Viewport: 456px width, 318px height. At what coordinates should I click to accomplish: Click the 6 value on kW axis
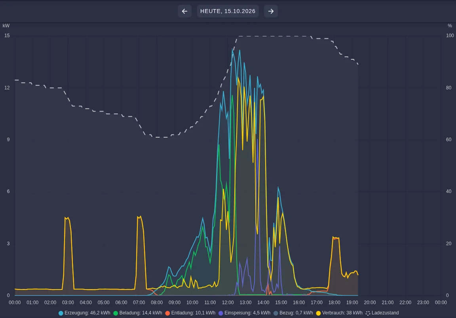(x=8, y=191)
